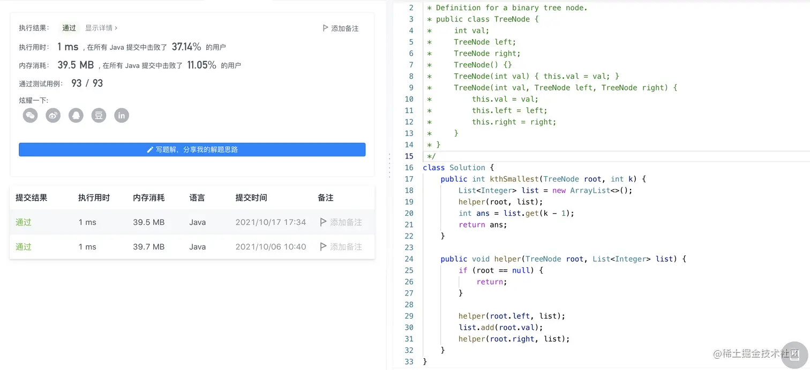Image resolution: width=810 pixels, height=370 pixels.
Task: Click 'if (root == null) {' code line
Action: click(501, 270)
